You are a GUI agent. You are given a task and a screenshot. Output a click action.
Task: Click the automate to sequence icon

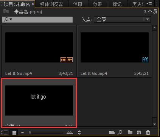pyautogui.click(x=112, y=132)
